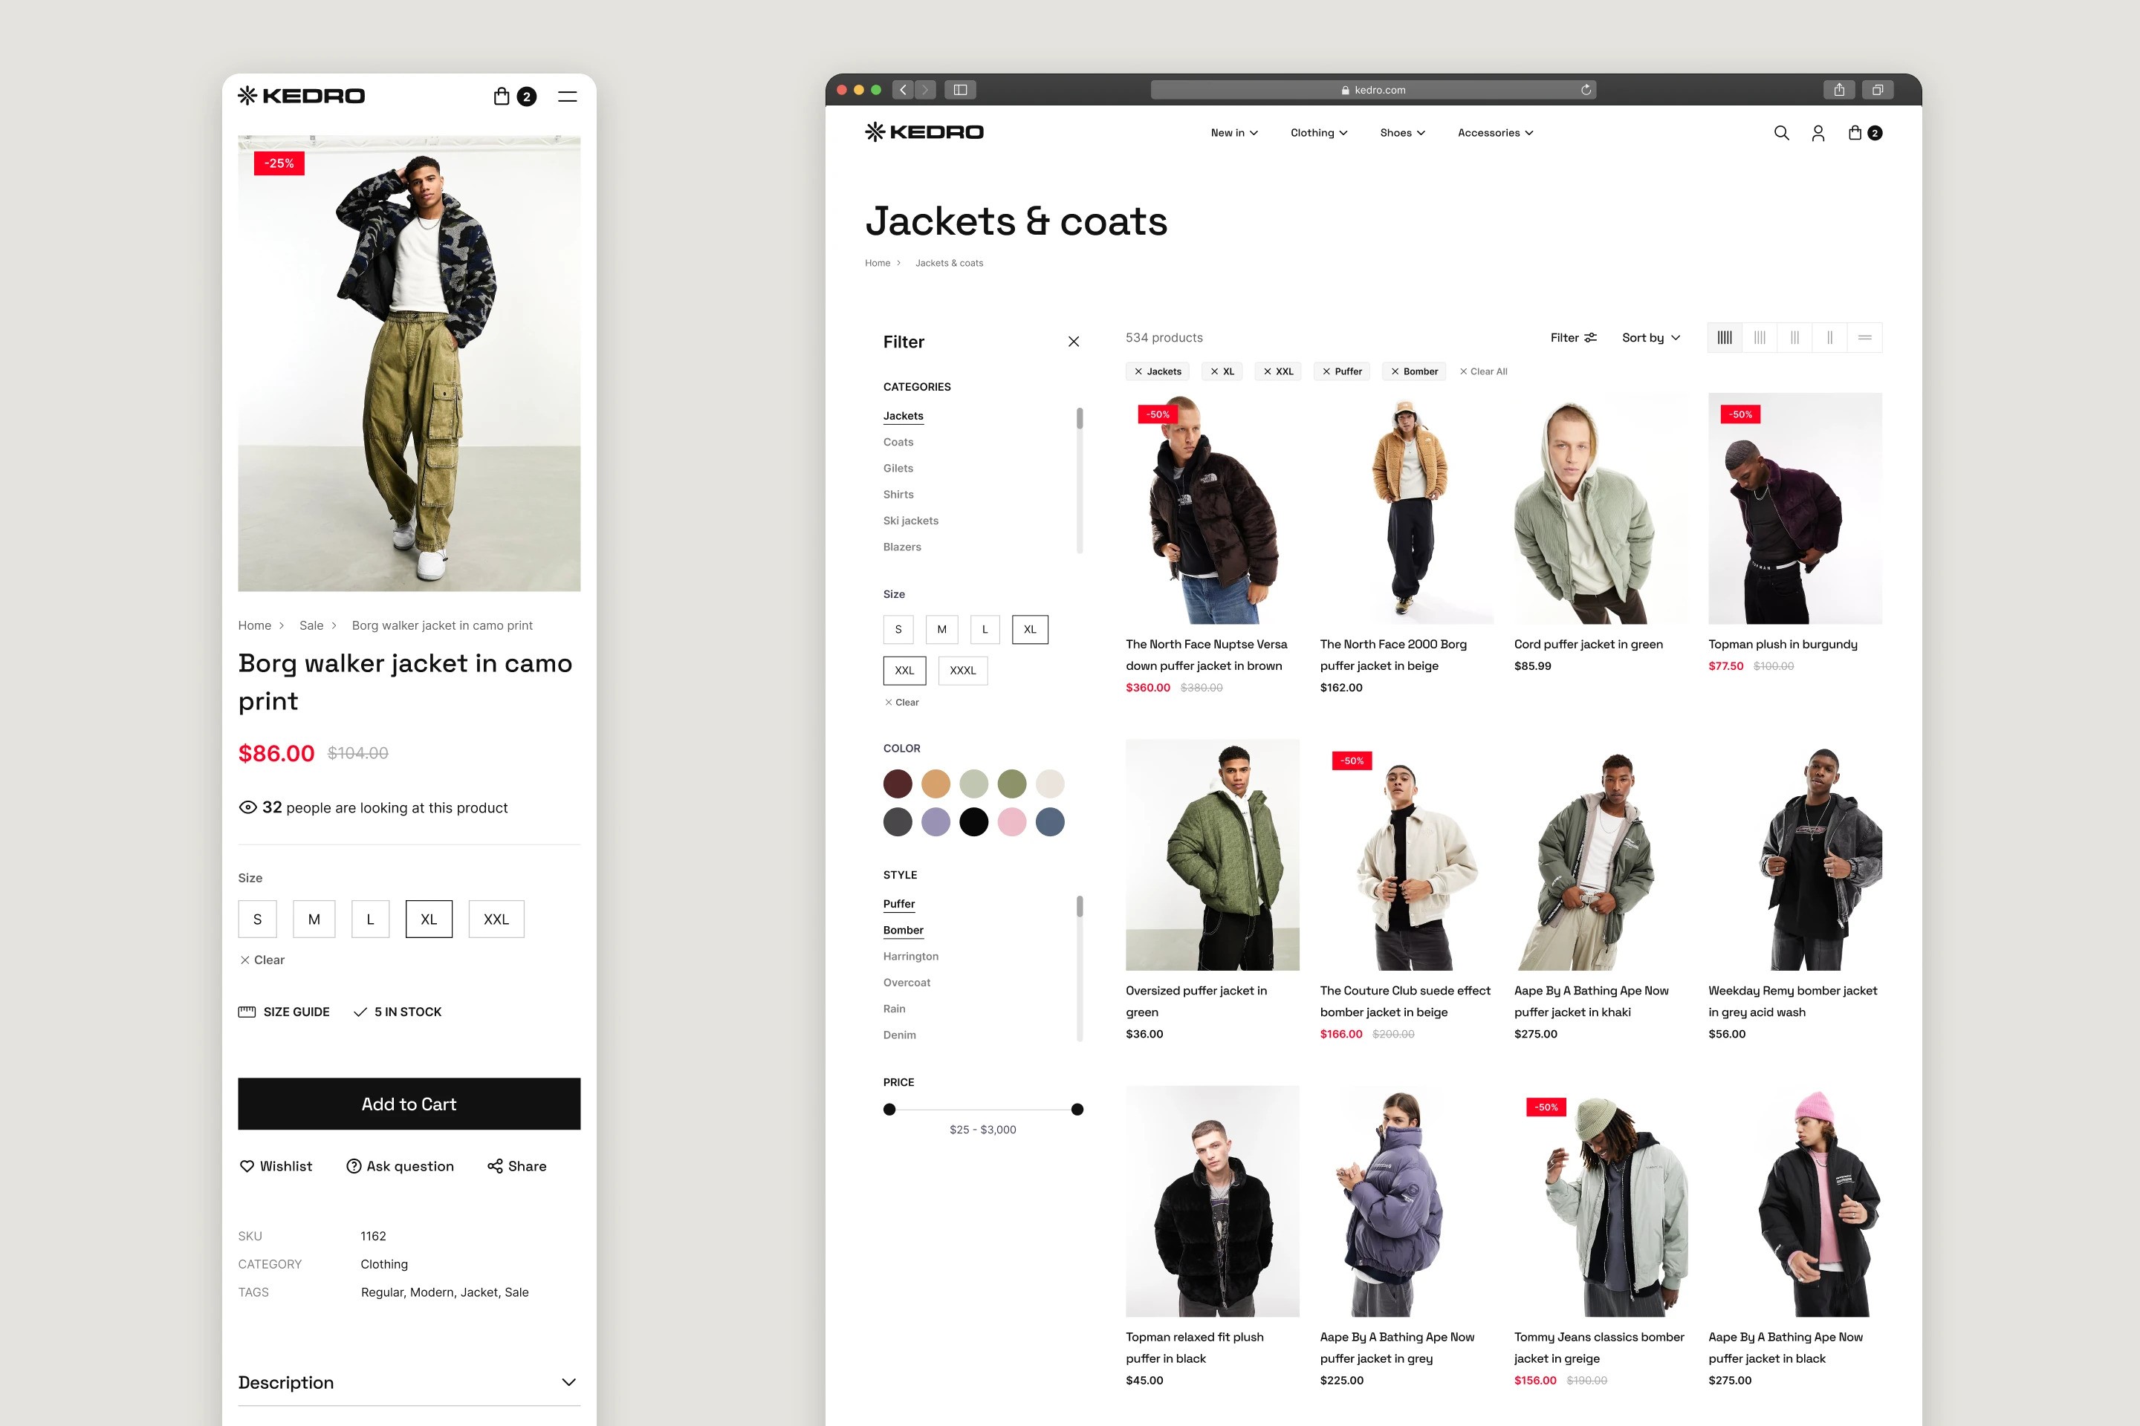Image resolution: width=2140 pixels, height=1426 pixels.
Task: Toggle XXXL size filter box
Action: 962,670
